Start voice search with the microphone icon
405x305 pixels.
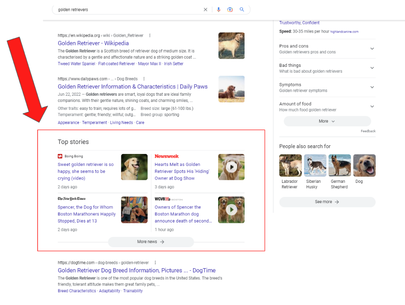219,9
